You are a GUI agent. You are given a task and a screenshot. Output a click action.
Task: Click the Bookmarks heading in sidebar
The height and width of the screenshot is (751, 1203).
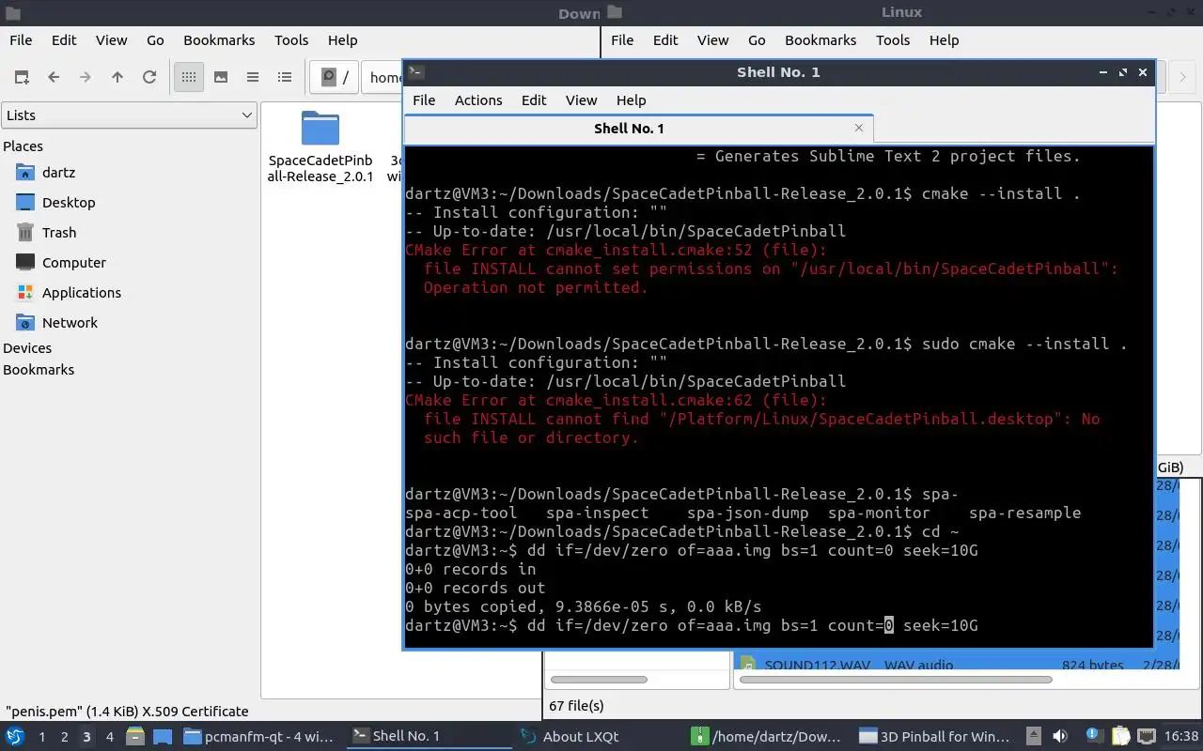point(39,370)
